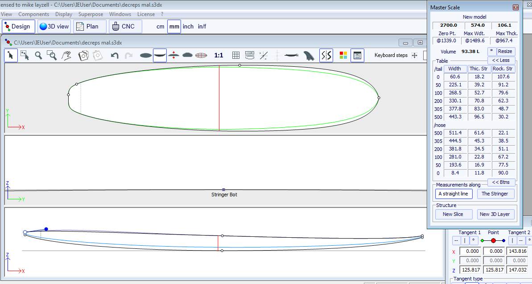Open the Superpose menu
532x284 pixels.
(91, 14)
